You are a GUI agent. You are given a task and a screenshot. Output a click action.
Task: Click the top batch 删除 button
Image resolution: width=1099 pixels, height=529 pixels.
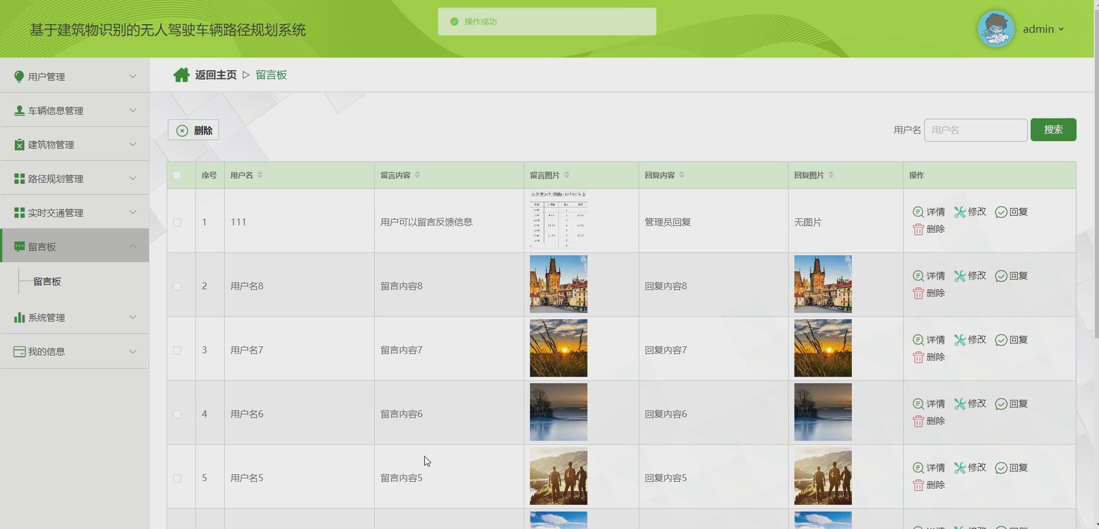click(193, 130)
